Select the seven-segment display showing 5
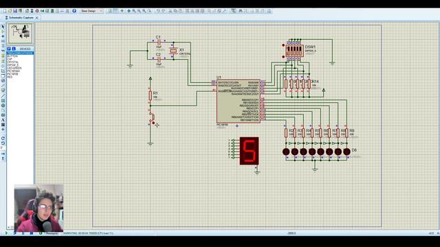Screen dimensions: 440x247 click(x=249, y=151)
